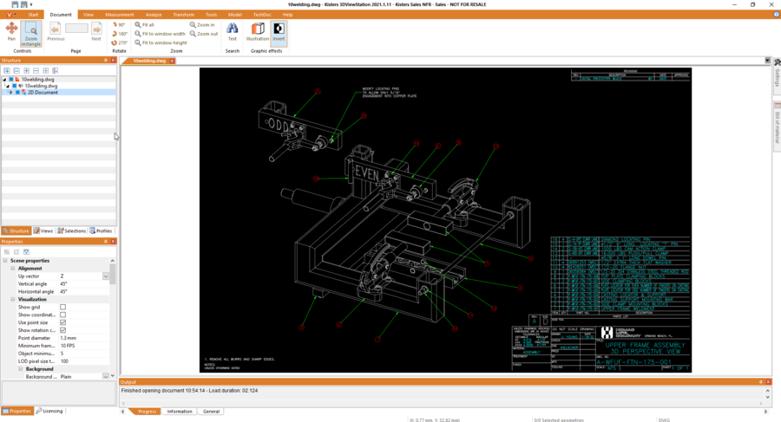Select the Pan control tool

point(11,31)
